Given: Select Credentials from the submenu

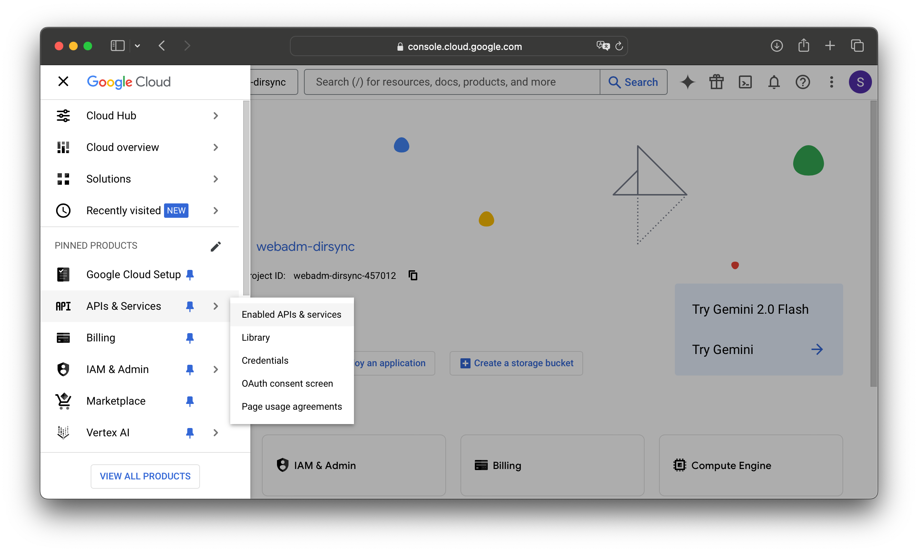Looking at the screenshot, I should click(291, 361).
